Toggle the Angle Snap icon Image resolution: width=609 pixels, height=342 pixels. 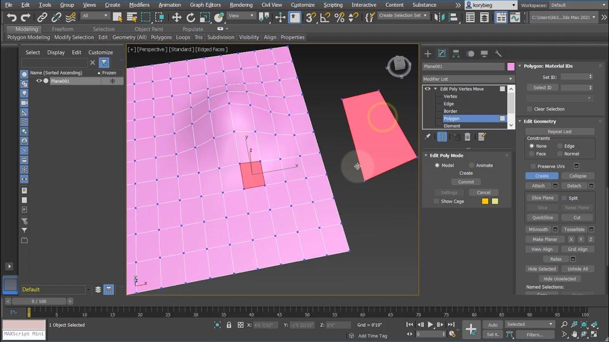325,18
